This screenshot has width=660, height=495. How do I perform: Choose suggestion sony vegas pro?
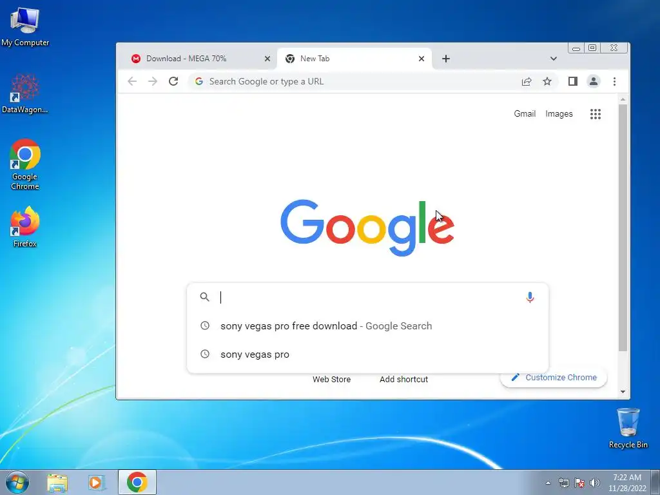click(367, 354)
